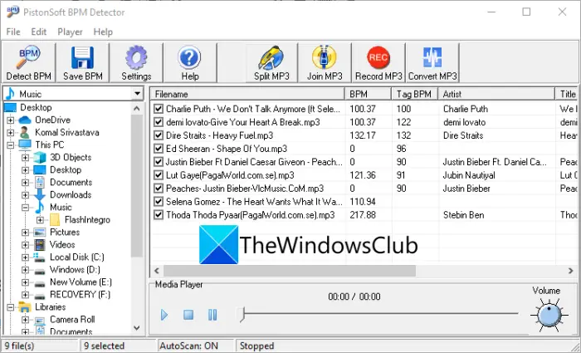
Task: Expand the FlashIntegro node
Action: 40,220
